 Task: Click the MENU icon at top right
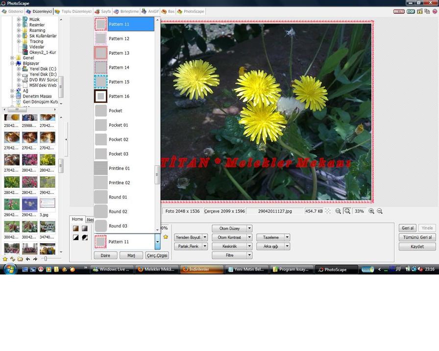(398, 11)
